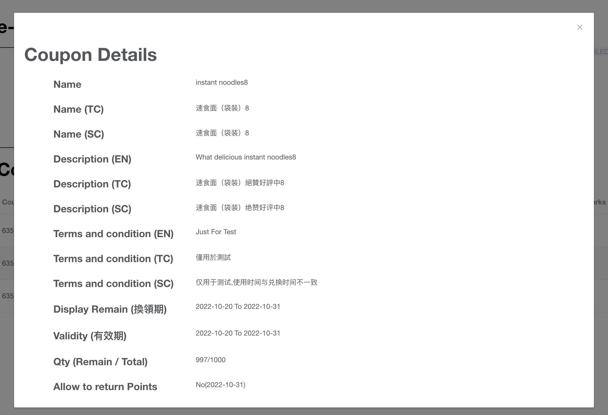Close the Coupon Details dialog
The width and height of the screenshot is (608, 415).
pos(580,27)
